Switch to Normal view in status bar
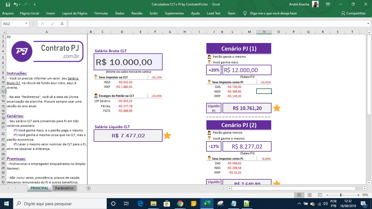 299,195
